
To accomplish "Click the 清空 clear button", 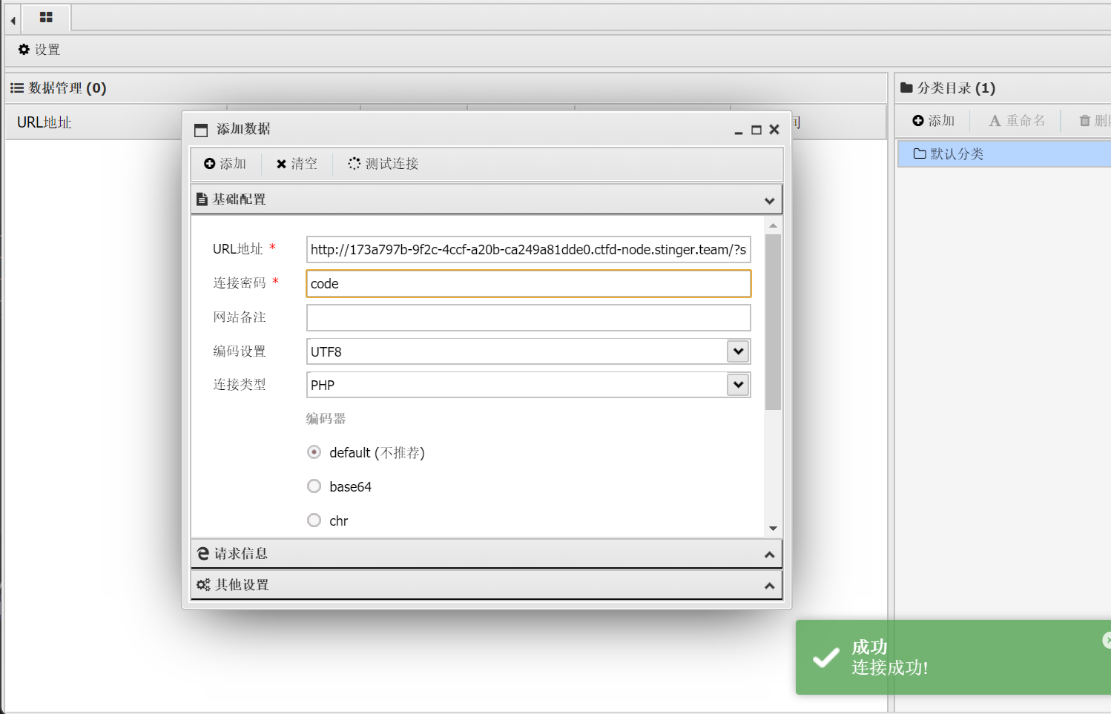I will [297, 164].
